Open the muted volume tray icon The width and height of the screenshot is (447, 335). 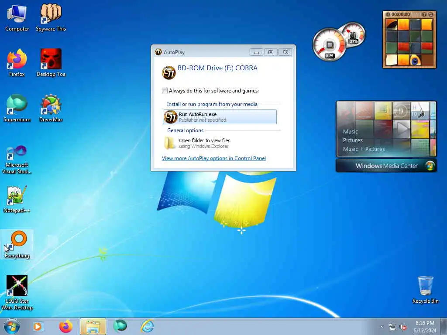point(403,327)
